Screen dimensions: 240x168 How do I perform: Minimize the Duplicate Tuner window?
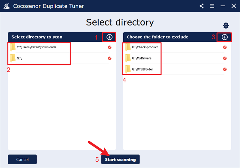pyautogui.click(x=223, y=6)
